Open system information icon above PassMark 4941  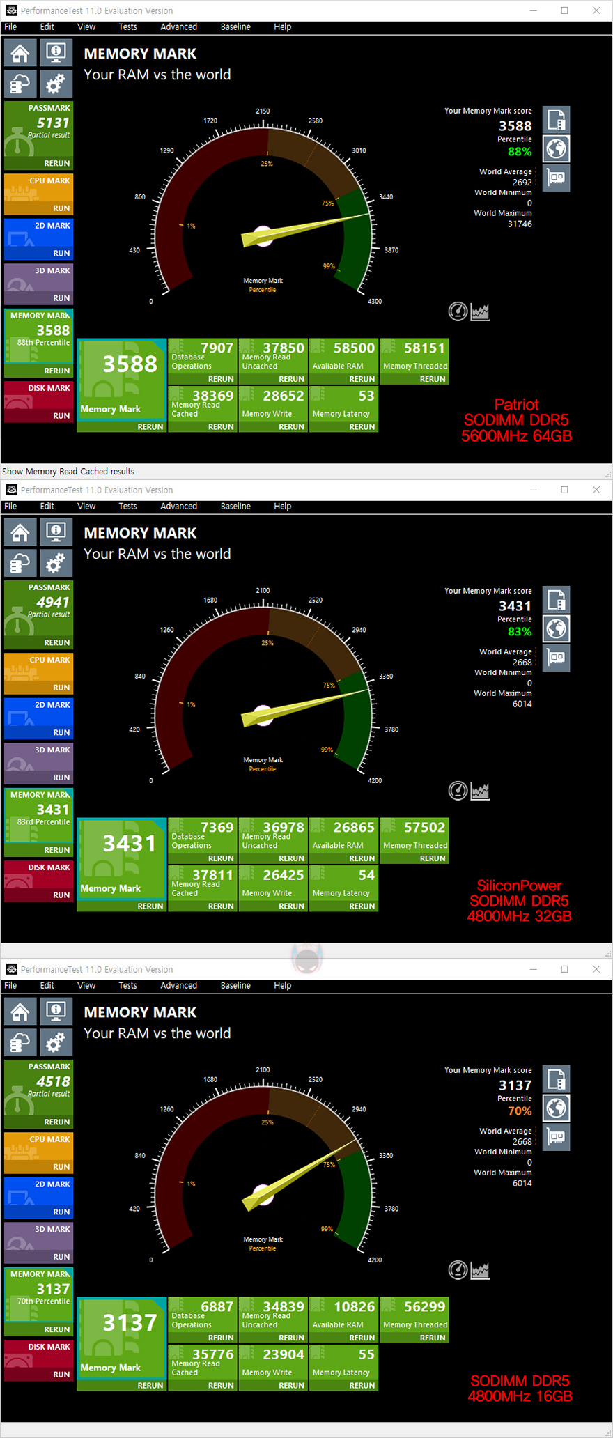click(x=56, y=532)
